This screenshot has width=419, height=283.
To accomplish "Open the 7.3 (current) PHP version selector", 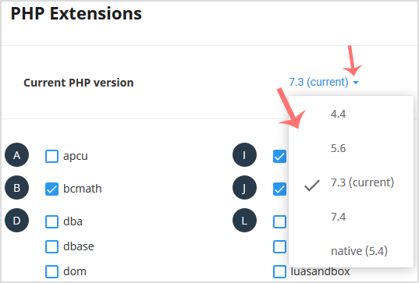I will tap(323, 82).
